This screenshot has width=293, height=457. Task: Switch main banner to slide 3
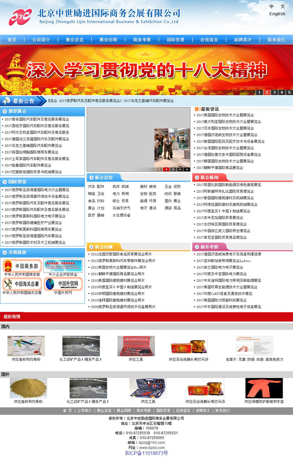point(274,92)
